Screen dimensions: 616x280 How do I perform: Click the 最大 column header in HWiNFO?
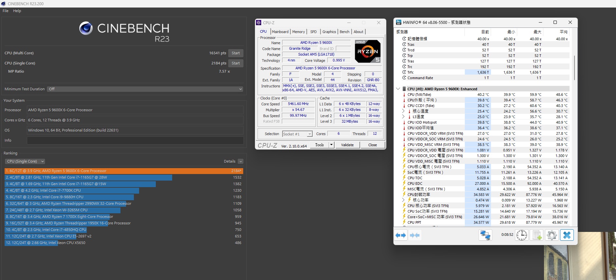tap(530, 32)
